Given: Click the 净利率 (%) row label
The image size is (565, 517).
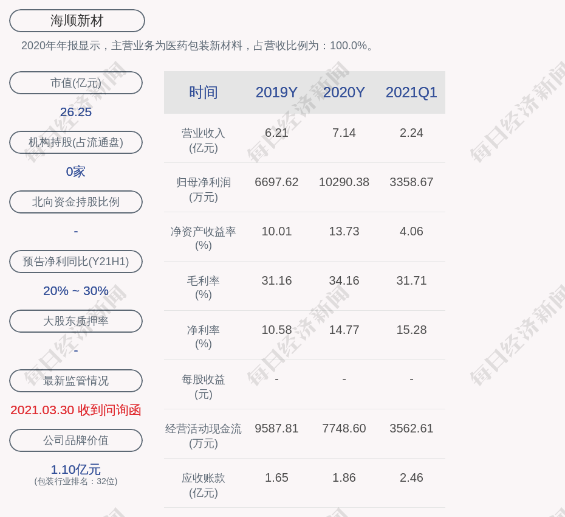Looking at the screenshot, I should (204, 337).
